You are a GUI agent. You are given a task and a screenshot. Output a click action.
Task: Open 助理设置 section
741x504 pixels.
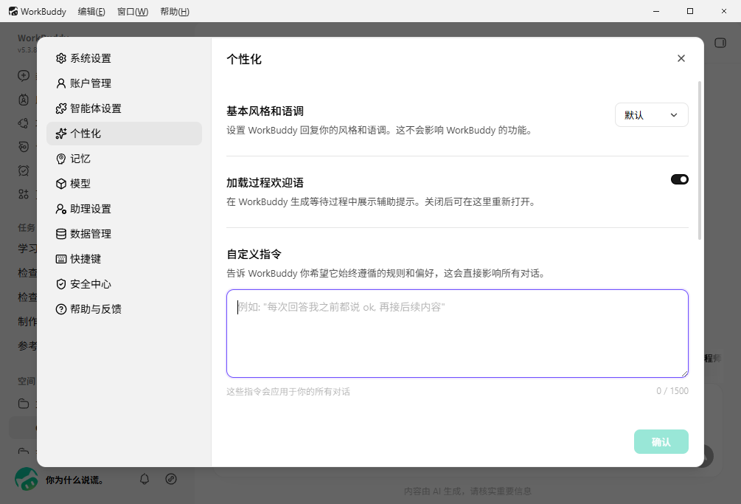(x=124, y=209)
